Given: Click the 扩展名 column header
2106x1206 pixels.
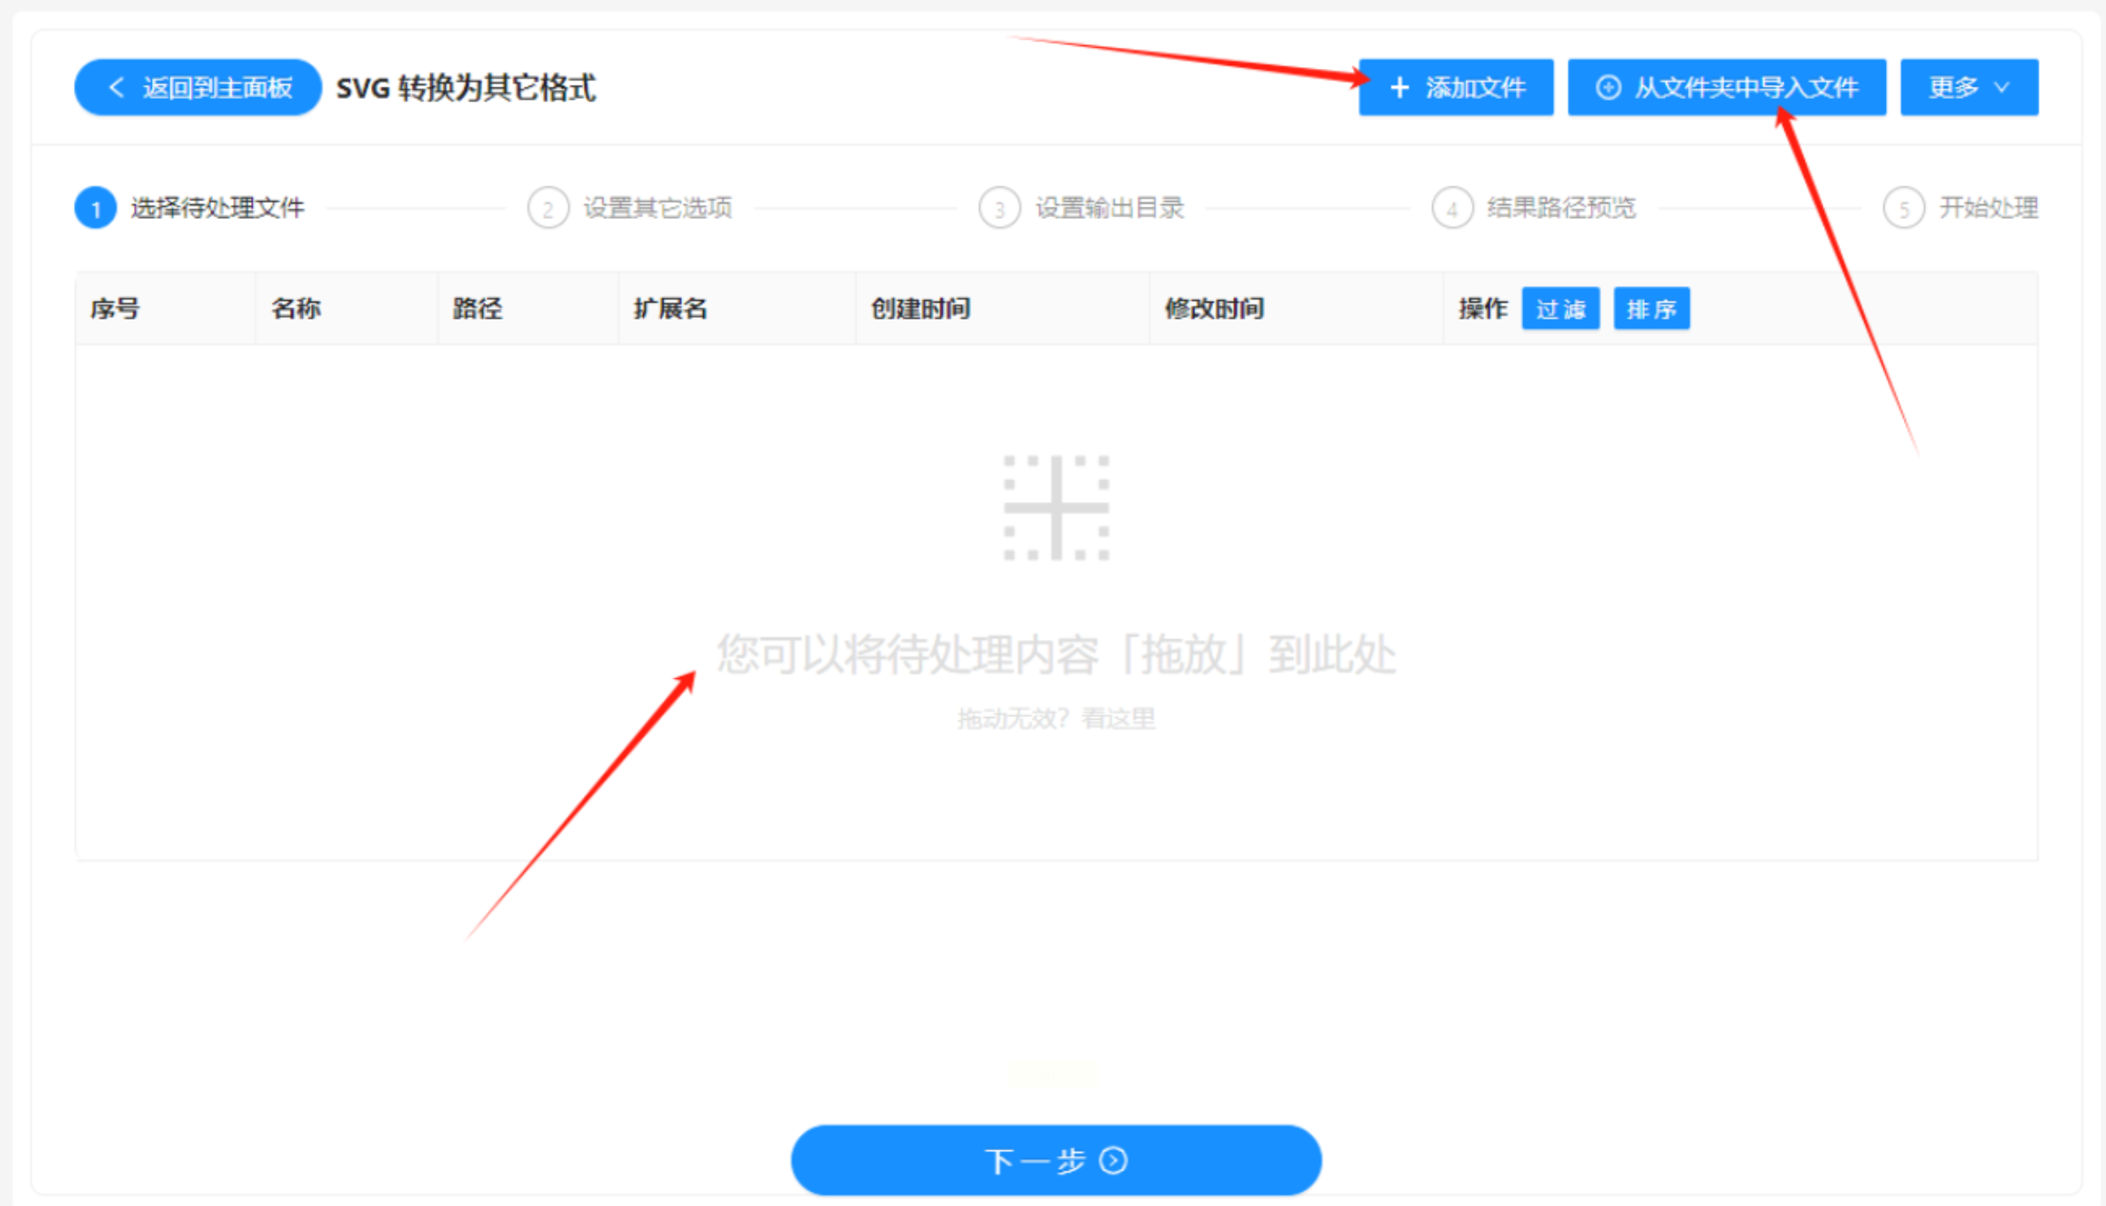Looking at the screenshot, I should [670, 308].
